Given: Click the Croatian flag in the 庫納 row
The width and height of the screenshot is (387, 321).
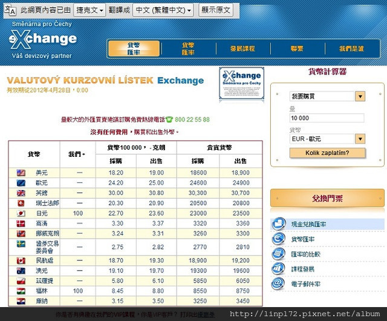Looking at the screenshot, I should coord(21,301).
